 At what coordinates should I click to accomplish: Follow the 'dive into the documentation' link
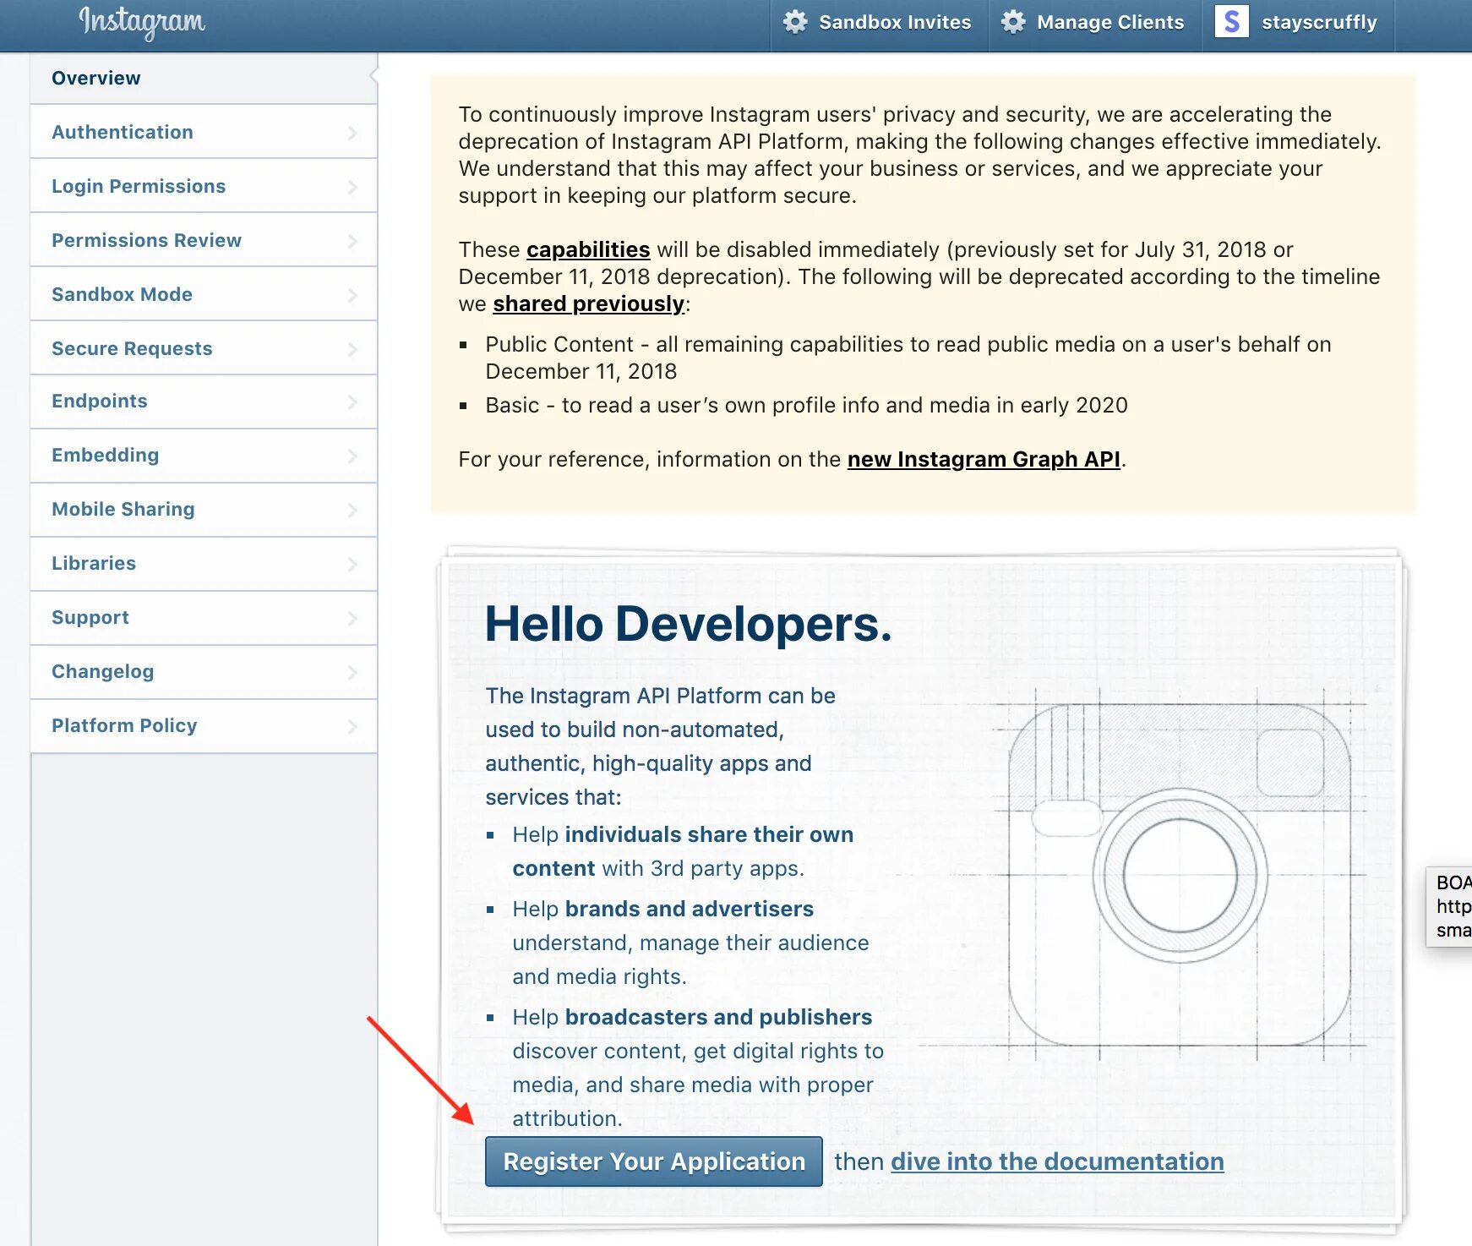1057,1161
